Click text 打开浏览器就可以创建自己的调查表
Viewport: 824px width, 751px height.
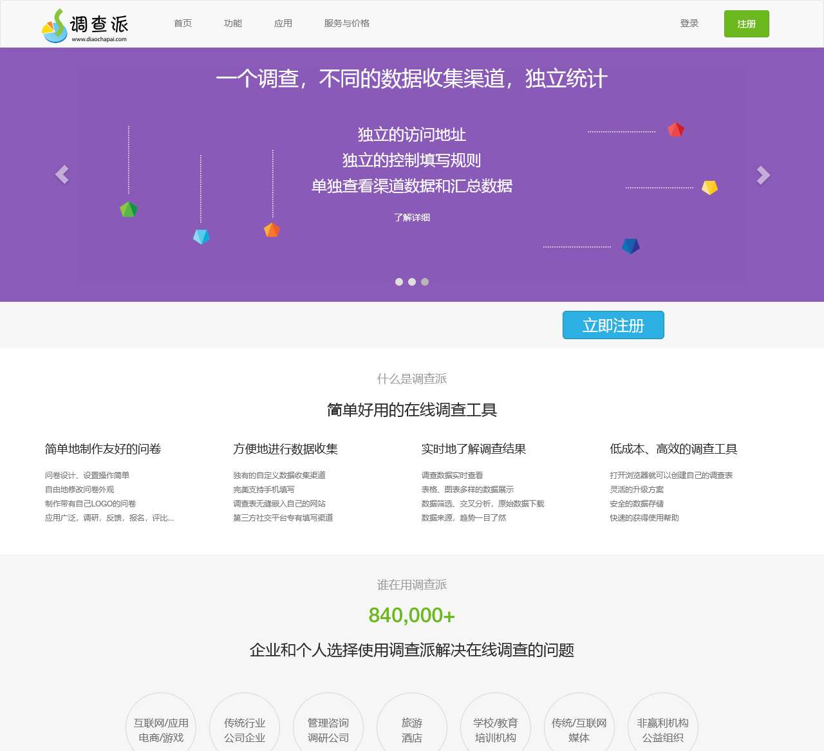click(x=671, y=476)
